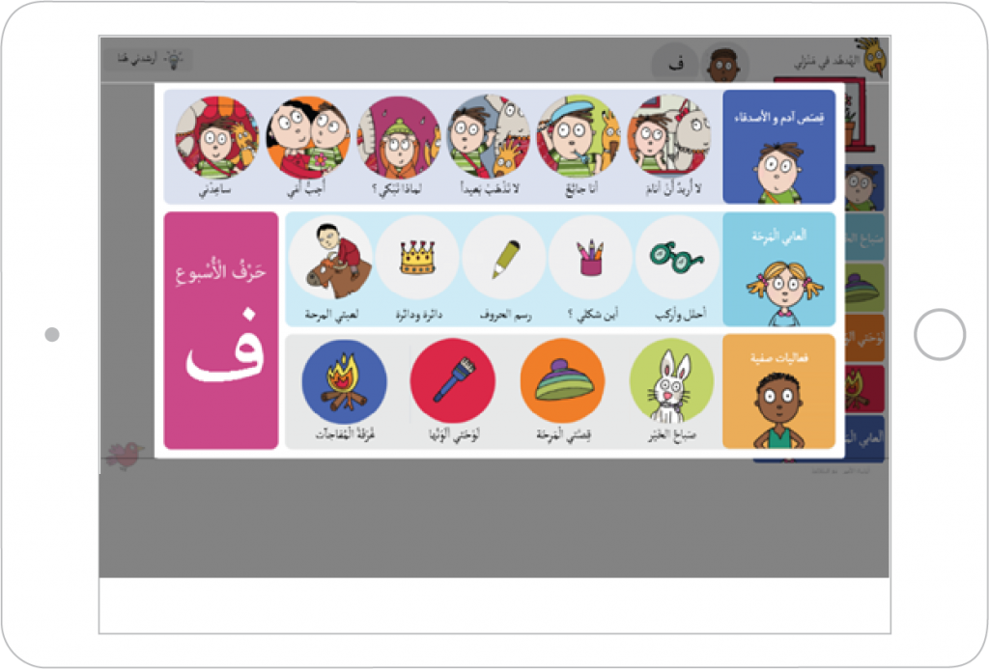Select the blue Adam stories category tile
The image size is (989, 669).
tap(779, 147)
